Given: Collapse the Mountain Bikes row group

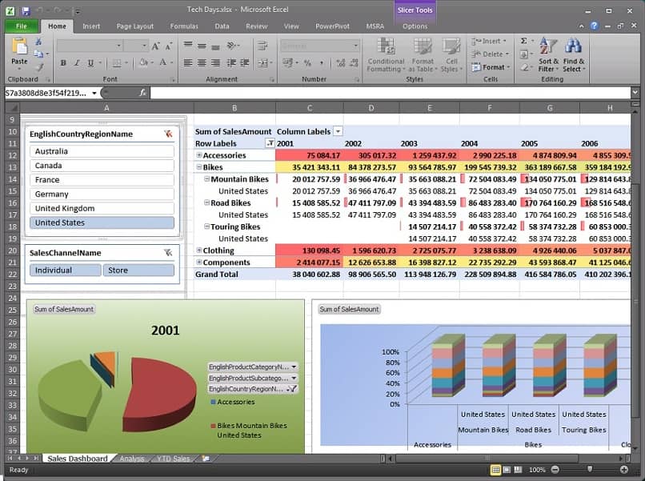Looking at the screenshot, I should click(207, 179).
